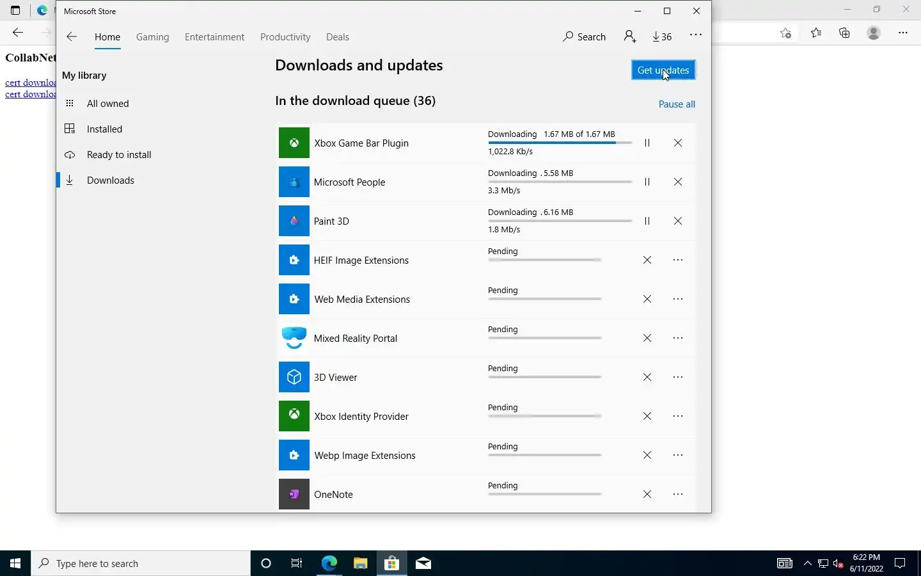
Task: Click the Paint 3D app icon
Action: pos(294,221)
